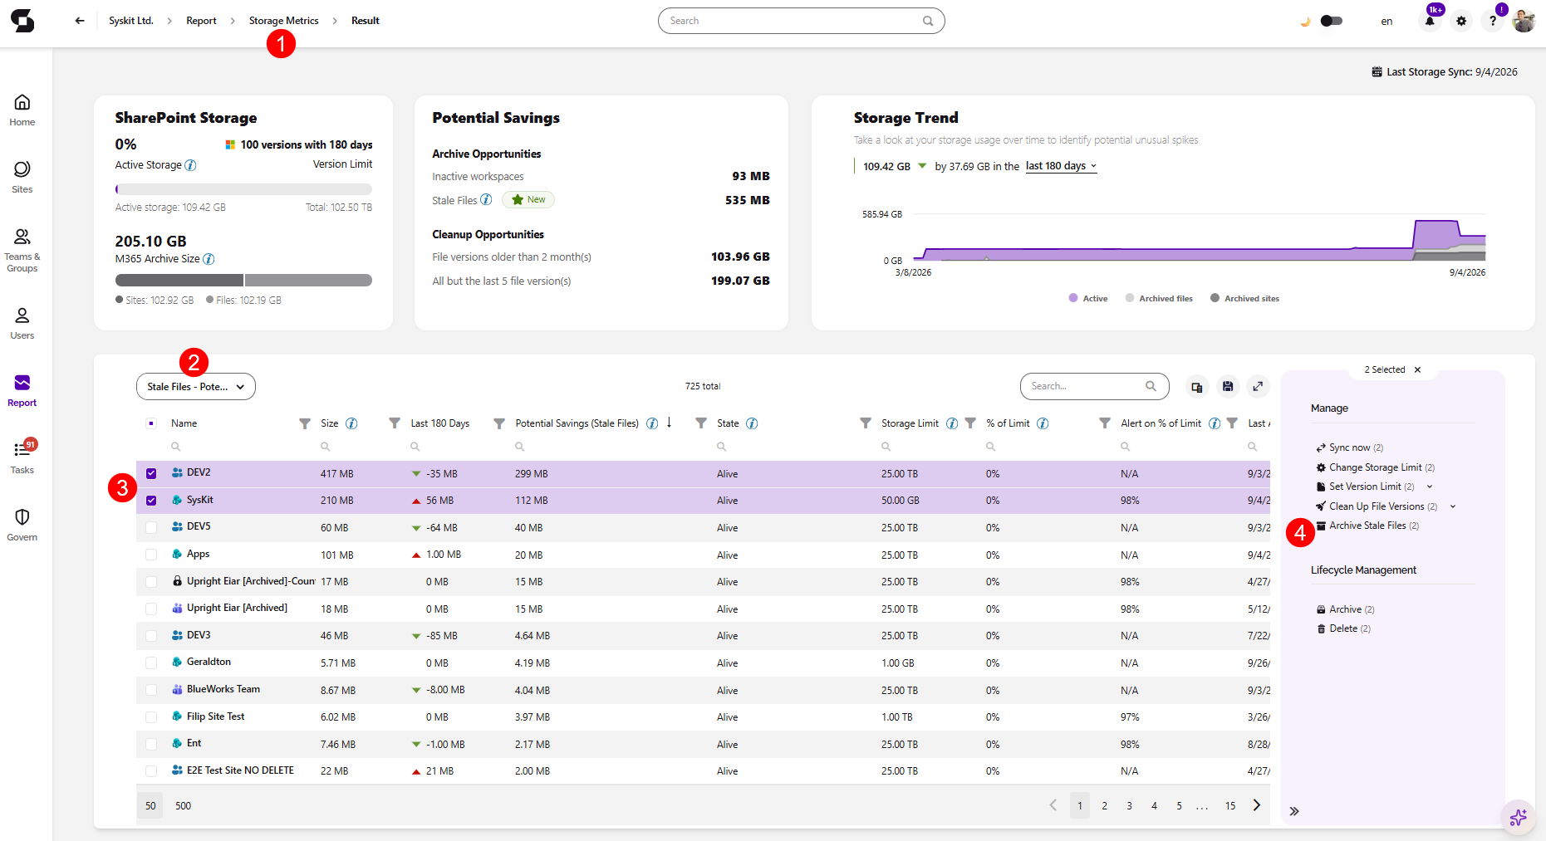Open Report breadcrumb
Viewport: 1546px width, 841px height.
(201, 21)
